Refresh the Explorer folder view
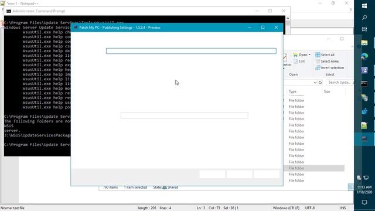Image resolution: width=375 pixels, height=211 pixels. (321, 82)
